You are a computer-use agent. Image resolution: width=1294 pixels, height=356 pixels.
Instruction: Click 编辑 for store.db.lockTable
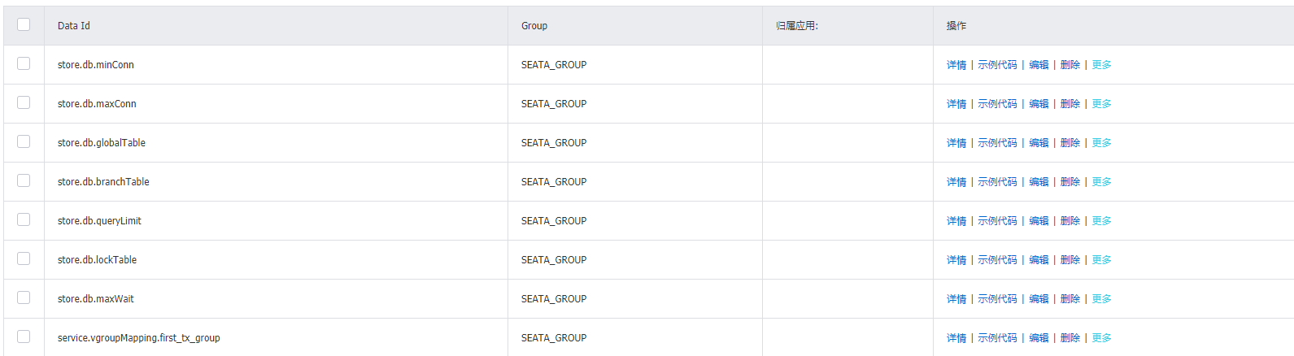click(x=1039, y=260)
